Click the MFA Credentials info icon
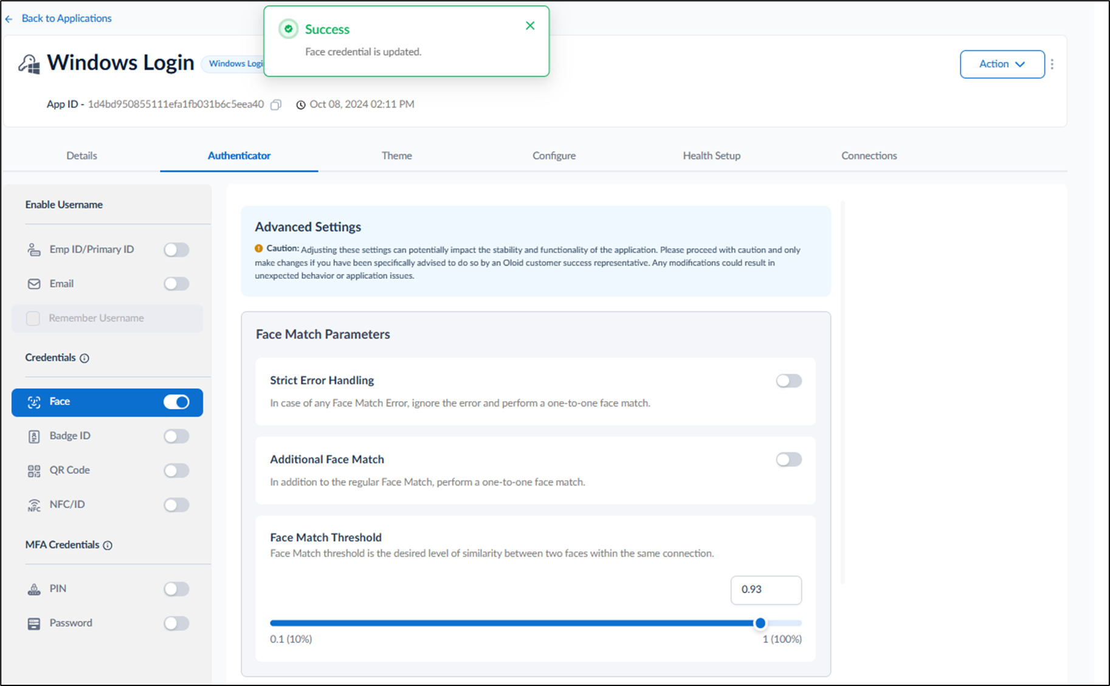The height and width of the screenshot is (686, 1110). [108, 545]
